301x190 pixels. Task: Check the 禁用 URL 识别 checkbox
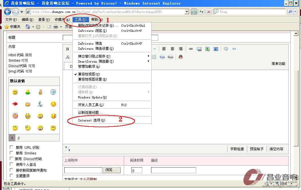11,147
